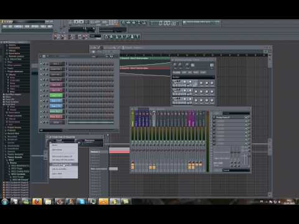Click the master track's orange fader handle
Viewport: 299px width, 224px height.
133,166
